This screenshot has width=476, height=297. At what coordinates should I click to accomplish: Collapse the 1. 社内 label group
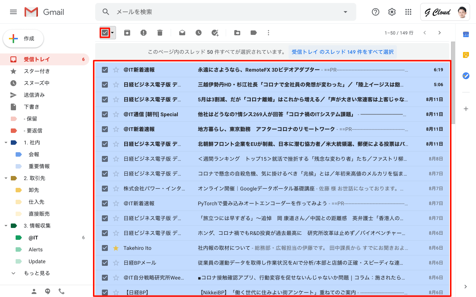(x=6, y=143)
